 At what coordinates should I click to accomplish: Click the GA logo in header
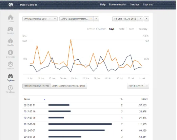[x=11, y=4]
